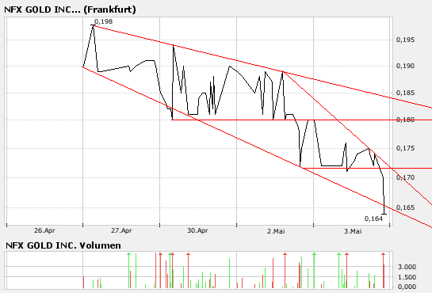Select the 30.Apr date label
The width and height of the screenshot is (432, 304).
197,230
